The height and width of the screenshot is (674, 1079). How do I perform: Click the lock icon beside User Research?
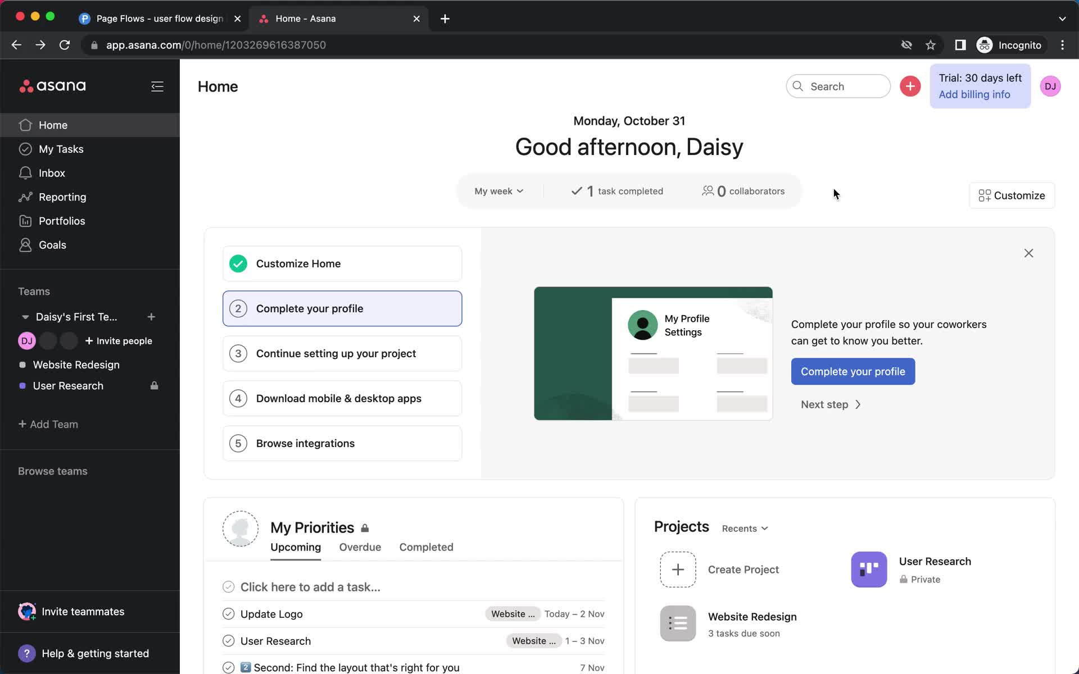click(x=154, y=386)
